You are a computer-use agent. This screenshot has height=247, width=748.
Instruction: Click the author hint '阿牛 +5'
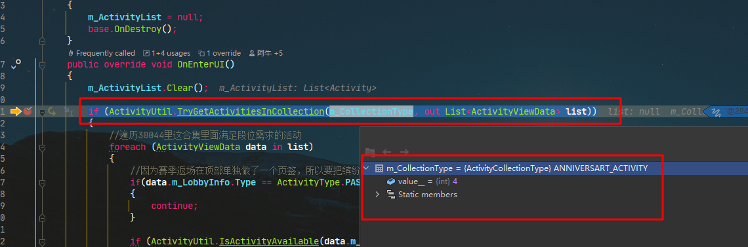(266, 53)
